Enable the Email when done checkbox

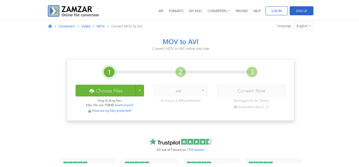coord(267,107)
